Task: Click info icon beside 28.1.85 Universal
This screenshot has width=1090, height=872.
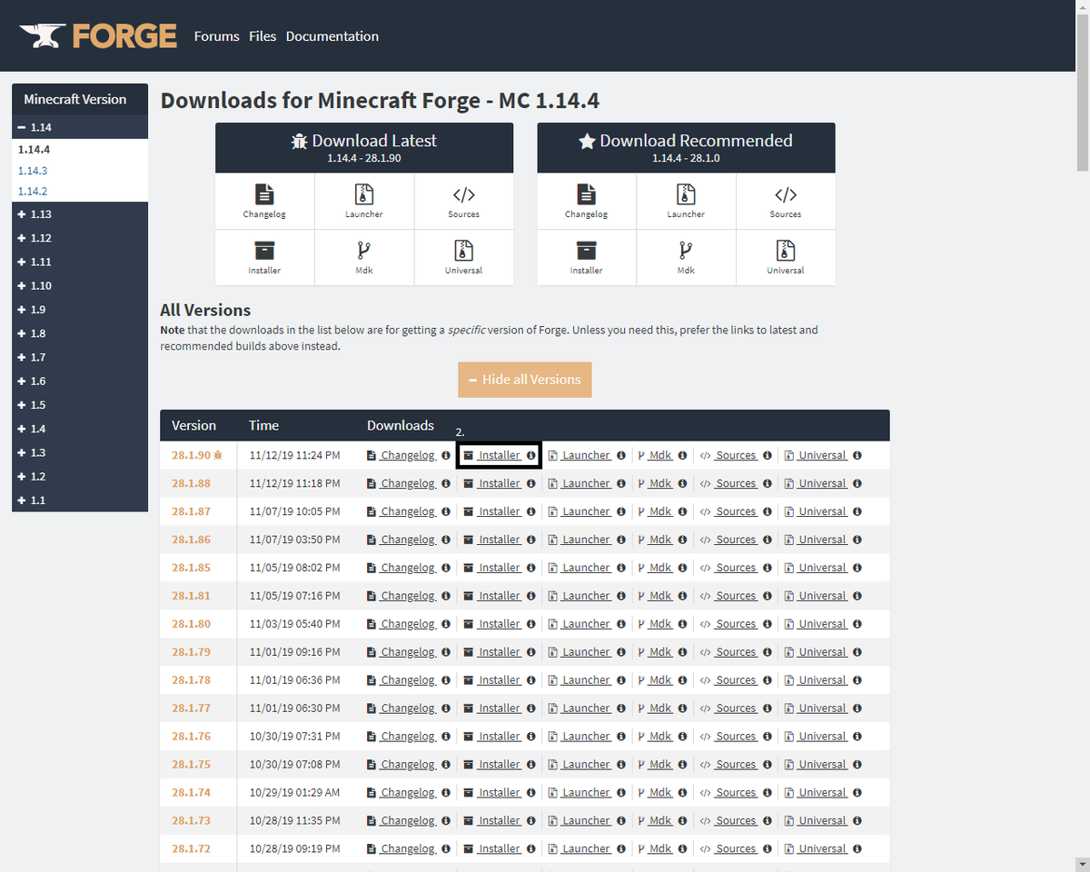Action: (857, 569)
